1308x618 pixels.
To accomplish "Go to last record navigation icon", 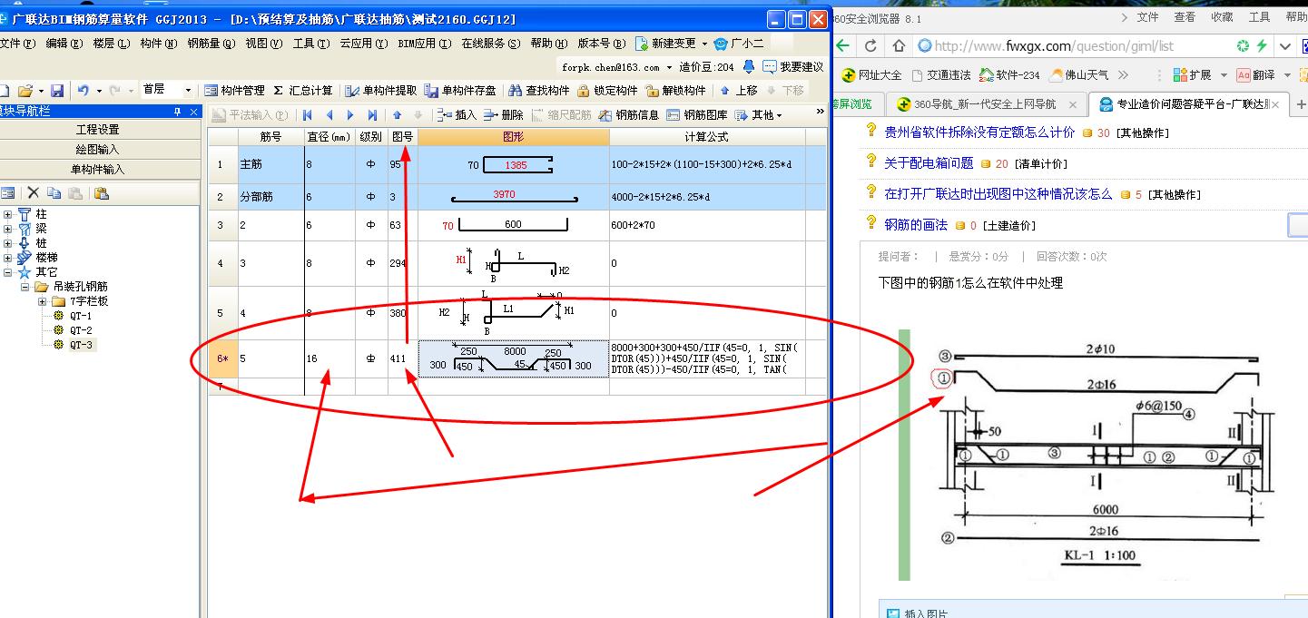I will pos(372,115).
